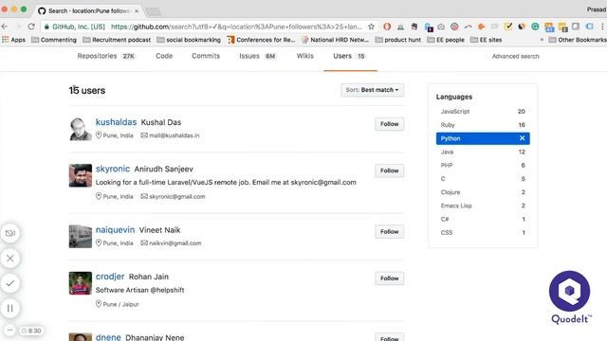This screenshot has width=607, height=341.
Task: Open Rohan Jain avatar thumbnail
Action: tap(80, 283)
